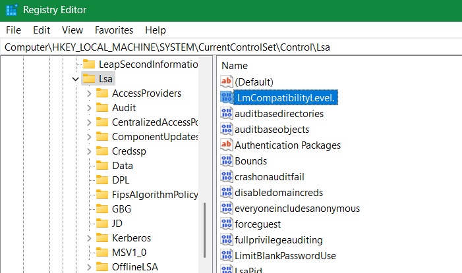
Task: Click the Name column header
Action: [234, 65]
